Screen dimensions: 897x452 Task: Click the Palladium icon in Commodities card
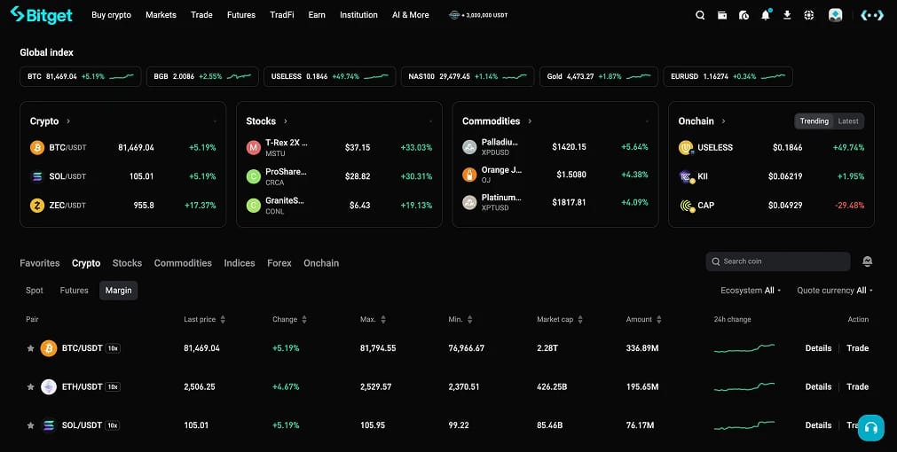[469, 147]
